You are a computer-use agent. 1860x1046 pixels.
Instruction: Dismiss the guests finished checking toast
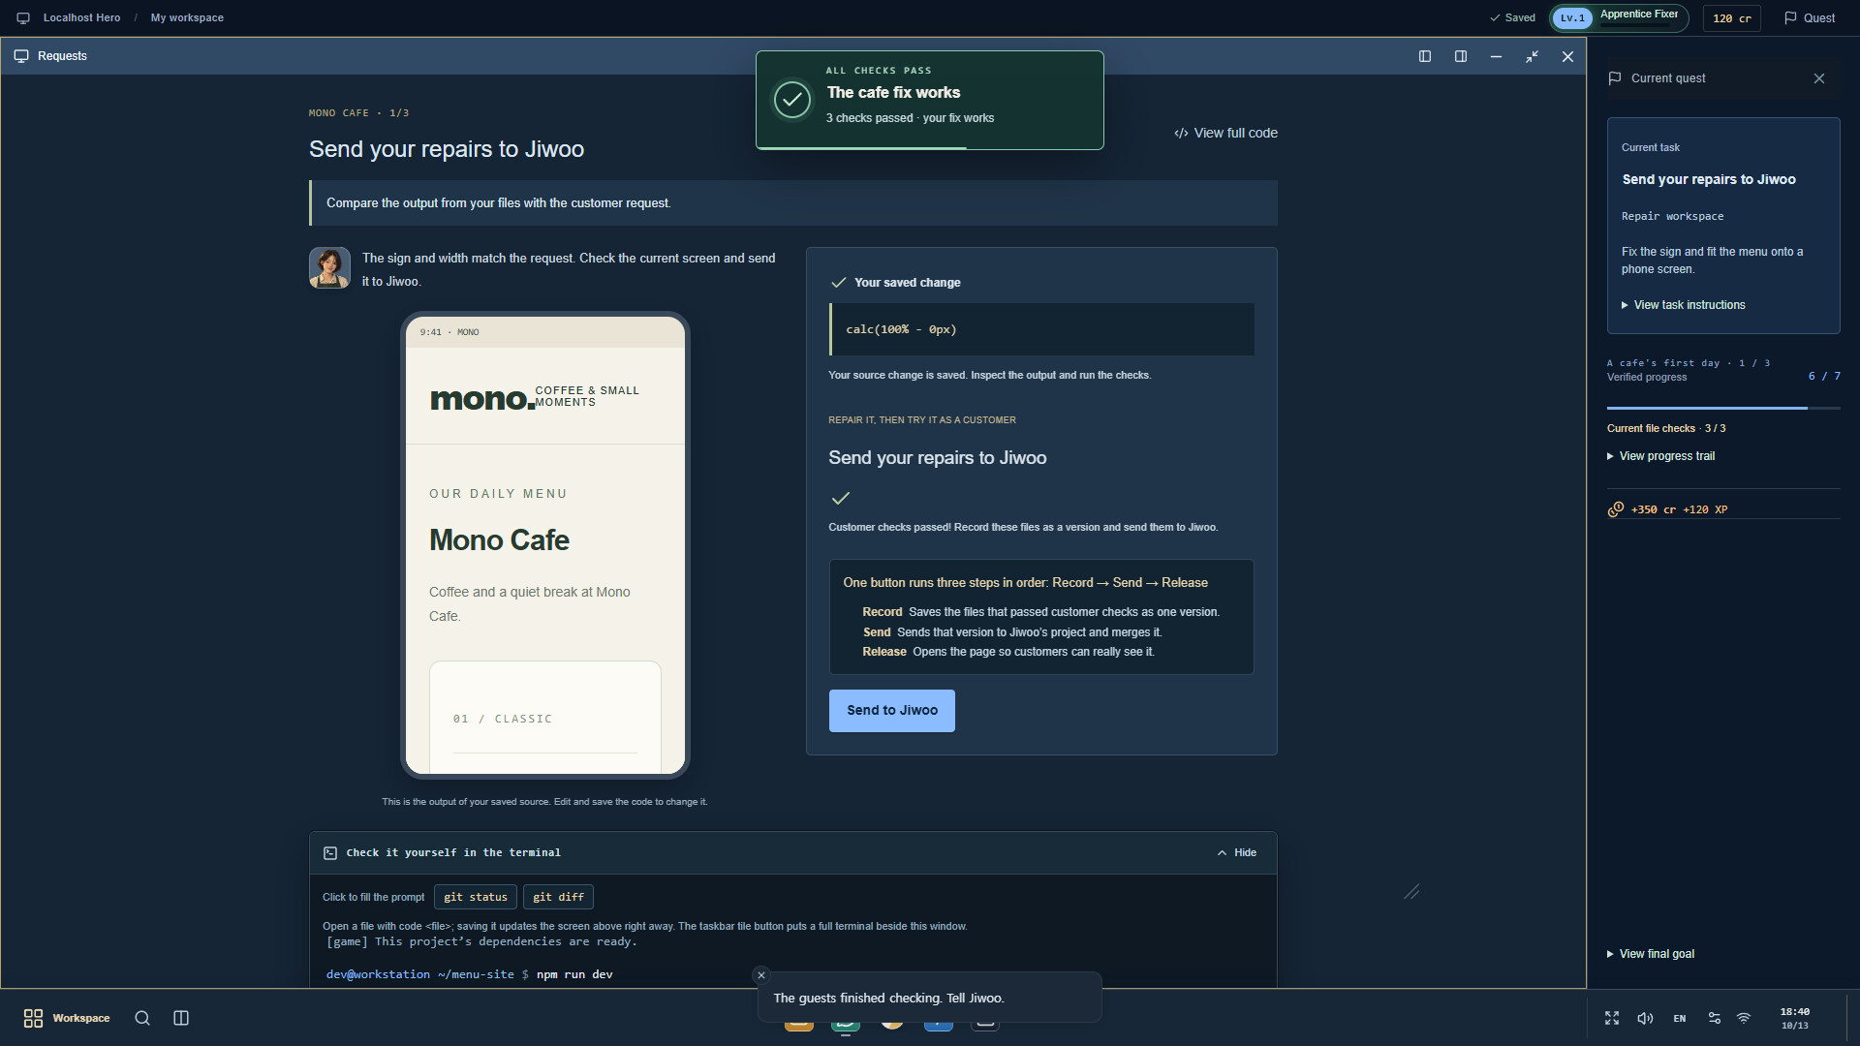pyautogui.click(x=761, y=975)
